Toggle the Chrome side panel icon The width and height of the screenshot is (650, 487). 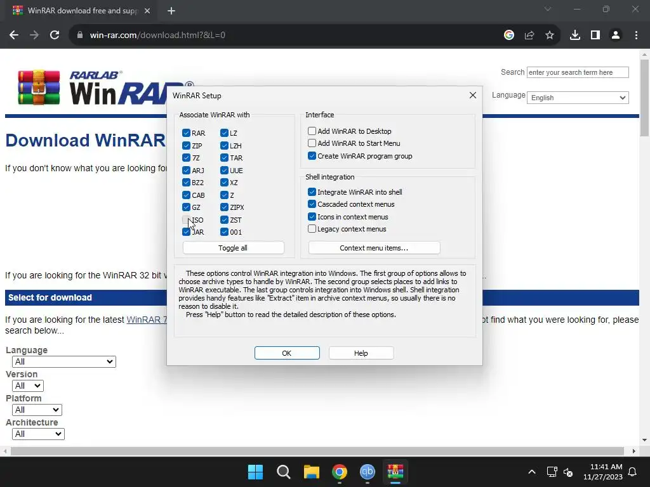coord(595,36)
